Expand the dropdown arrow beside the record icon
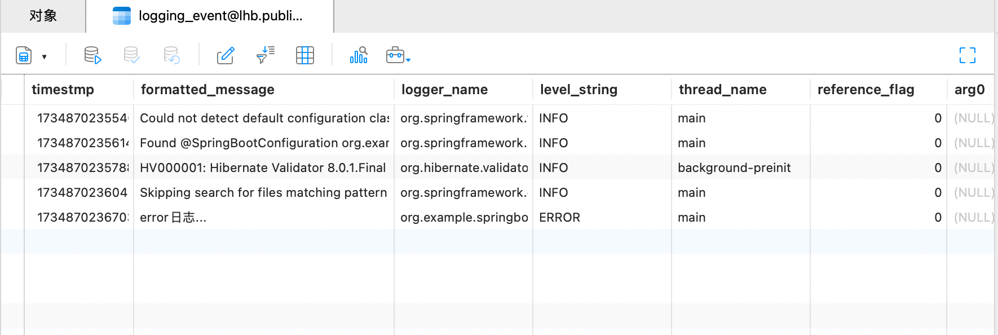 tap(44, 56)
